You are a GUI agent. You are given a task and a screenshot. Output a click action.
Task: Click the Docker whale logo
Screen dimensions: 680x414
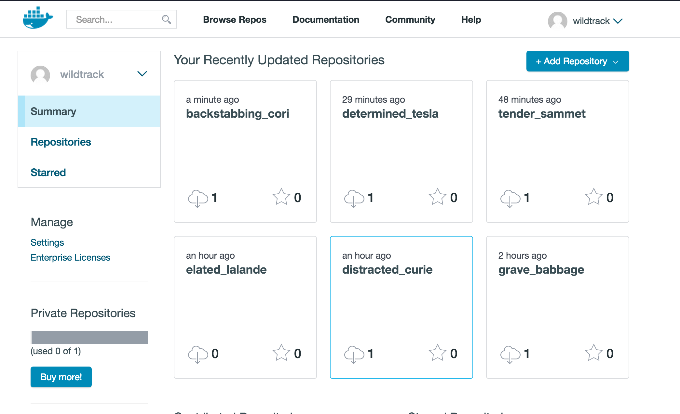click(38, 18)
